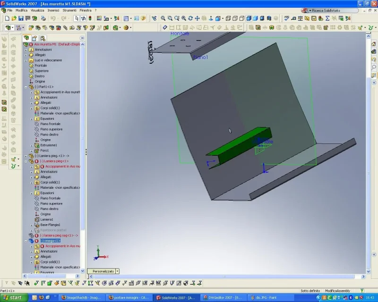Click SolidWorks Resources home icon in task pane
This screenshot has height=302, width=378.
(374, 44)
